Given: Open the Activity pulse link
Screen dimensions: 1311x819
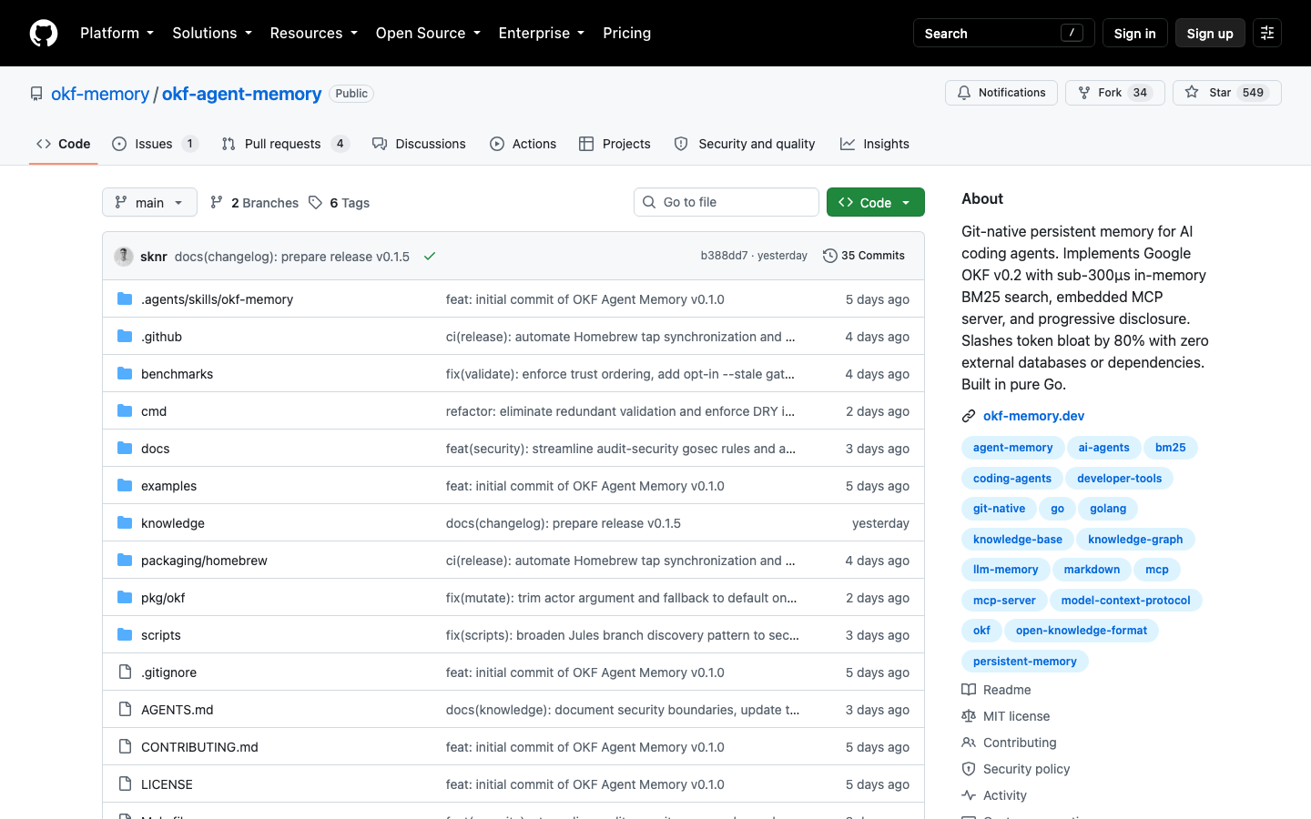Looking at the screenshot, I should [994, 795].
